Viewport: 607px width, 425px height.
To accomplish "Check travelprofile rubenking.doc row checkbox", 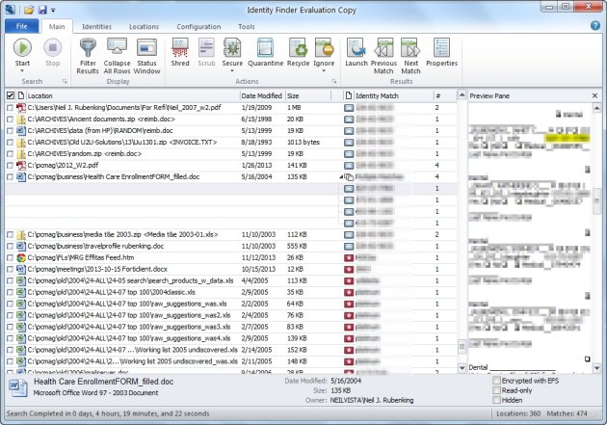I will (10, 246).
